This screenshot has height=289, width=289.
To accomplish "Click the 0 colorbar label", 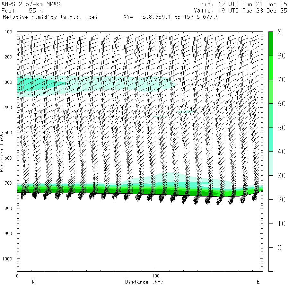I will (x=279, y=248).
